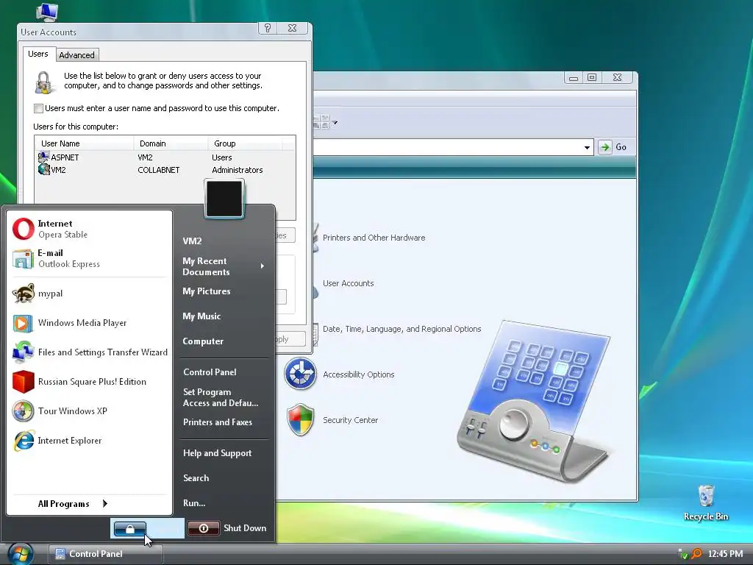Screen dimensions: 753x565
Task: Click VM2 user name in Start menu
Action: click(x=192, y=241)
